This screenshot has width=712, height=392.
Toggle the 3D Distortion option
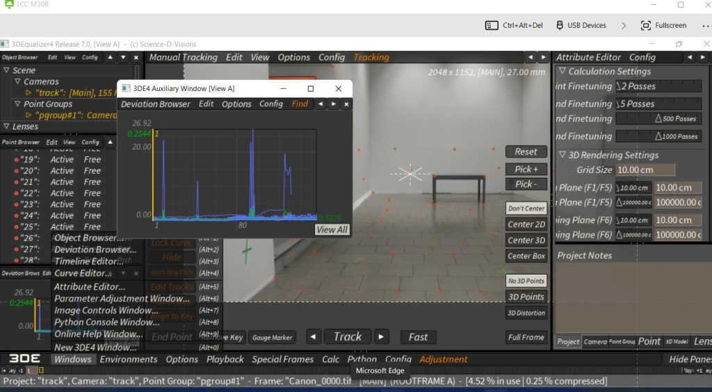point(526,313)
